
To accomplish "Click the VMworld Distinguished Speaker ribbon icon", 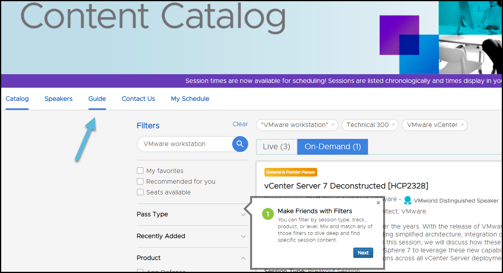I will (407, 201).
